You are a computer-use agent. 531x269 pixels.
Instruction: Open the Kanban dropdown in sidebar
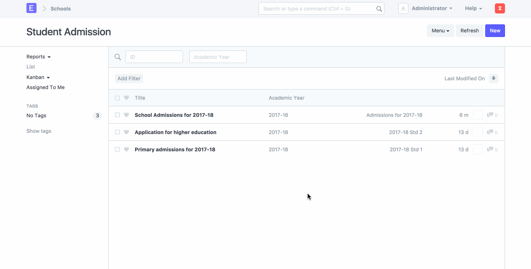point(38,77)
